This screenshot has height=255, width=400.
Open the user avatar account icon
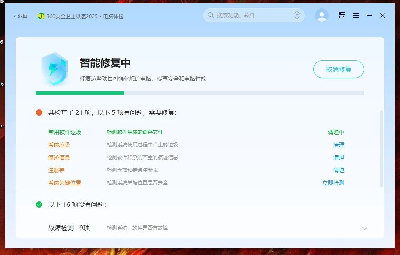(x=322, y=16)
